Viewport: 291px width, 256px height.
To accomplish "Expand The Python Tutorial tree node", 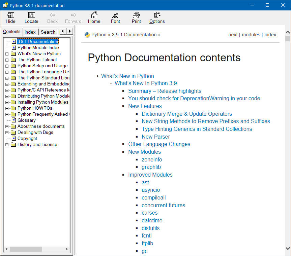I will tap(7, 60).
